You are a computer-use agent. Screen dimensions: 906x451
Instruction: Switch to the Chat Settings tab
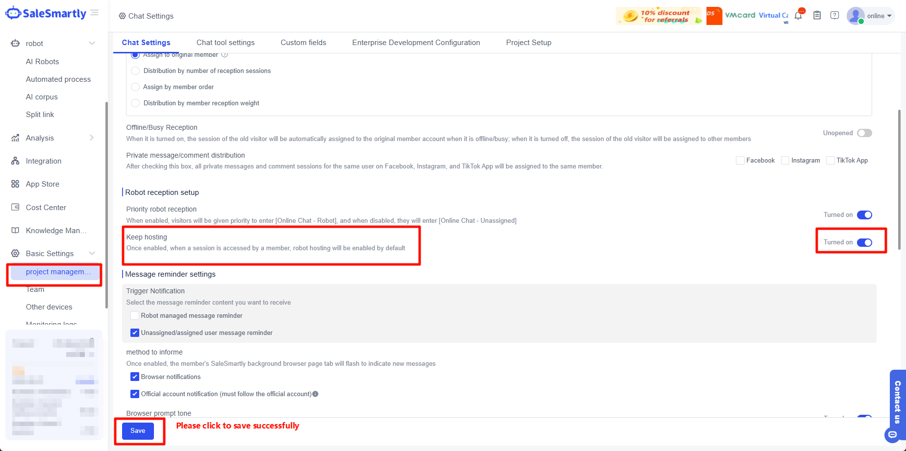(x=146, y=43)
